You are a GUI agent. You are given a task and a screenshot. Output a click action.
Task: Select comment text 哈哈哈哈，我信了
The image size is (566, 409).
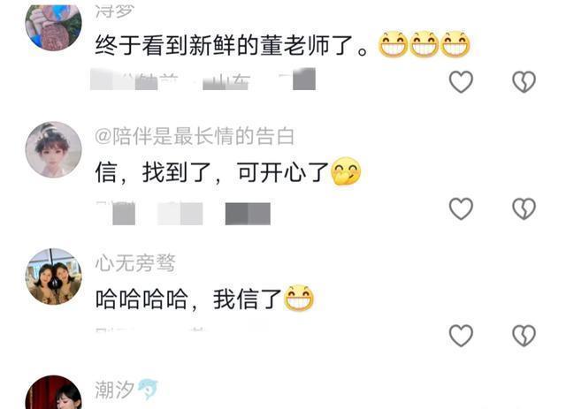click(x=188, y=299)
